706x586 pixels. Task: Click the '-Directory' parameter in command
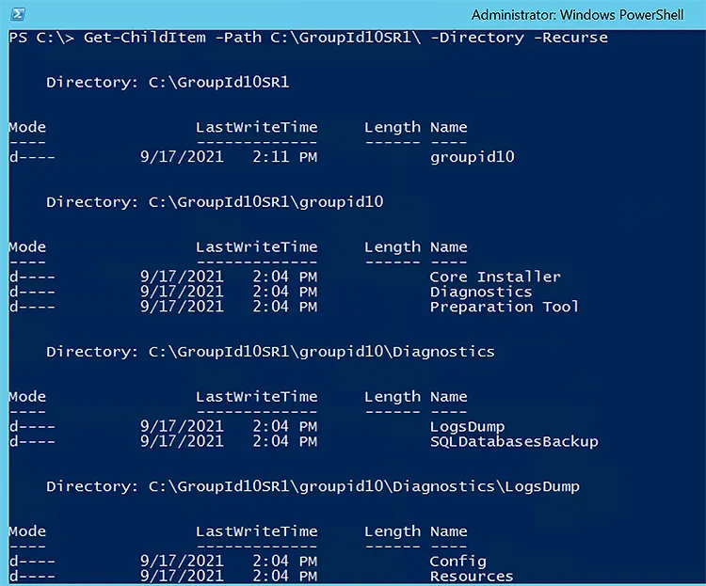pos(477,38)
